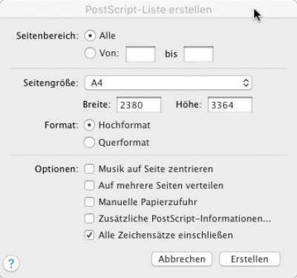Click the Von start page field
This screenshot has height=278, width=297.
click(140, 54)
